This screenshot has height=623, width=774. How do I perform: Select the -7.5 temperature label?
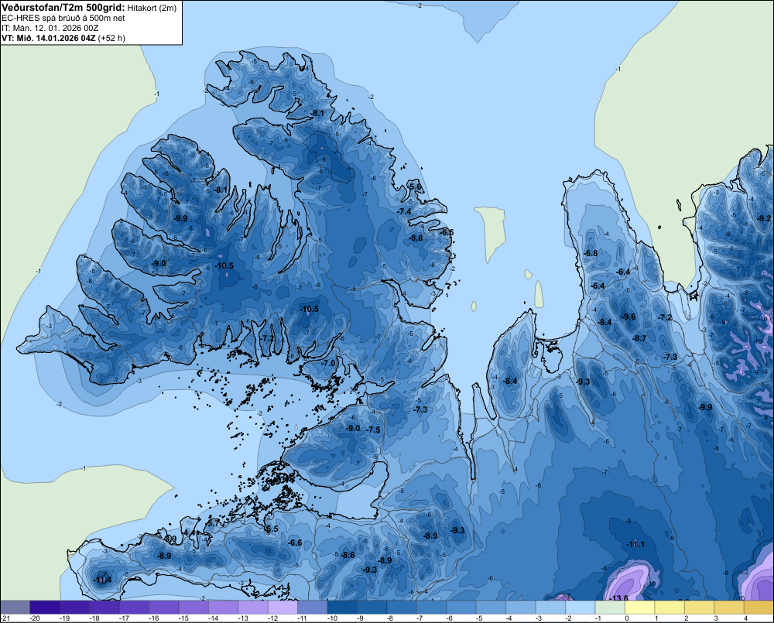pos(374,430)
